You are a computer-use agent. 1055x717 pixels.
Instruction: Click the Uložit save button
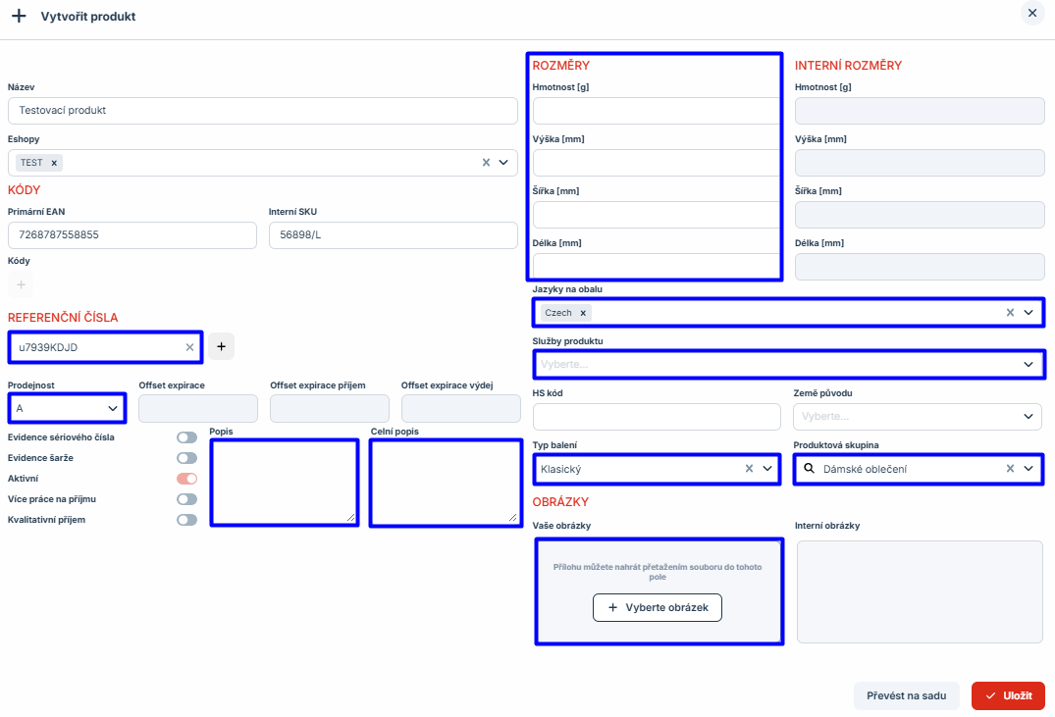pos(1008,695)
